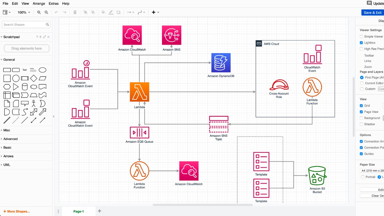Select the diamond shape in General palette
Image resolution: width=384 pixels, height=216 pixels.
pos(34,78)
